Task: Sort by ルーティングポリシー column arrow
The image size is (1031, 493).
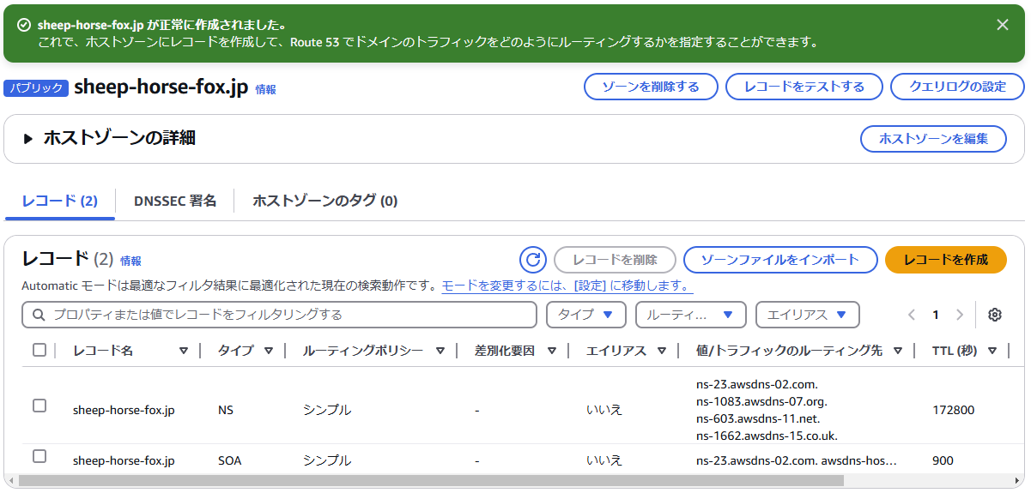Action: [x=440, y=351]
